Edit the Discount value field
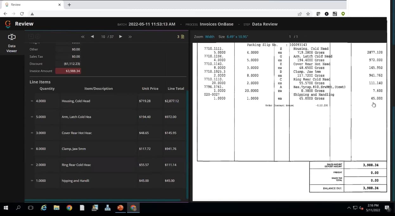This screenshot has width=395, height=216. pyautogui.click(x=68, y=64)
